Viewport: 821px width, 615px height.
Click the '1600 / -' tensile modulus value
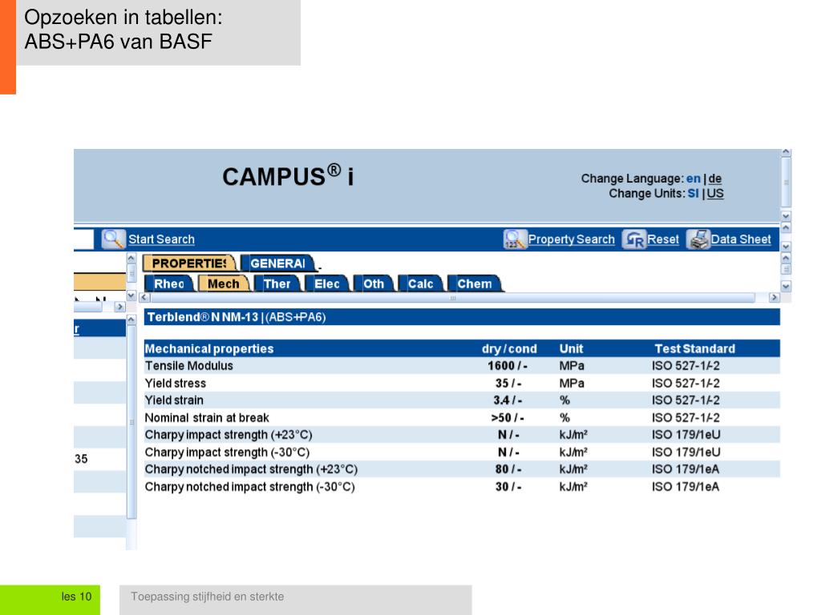[x=508, y=365]
